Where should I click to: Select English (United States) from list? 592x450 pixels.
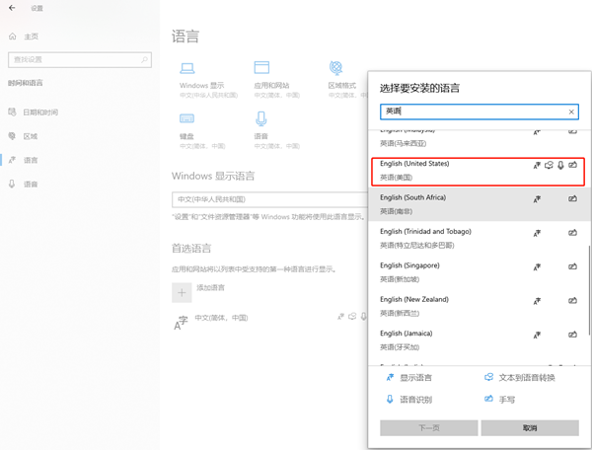pos(478,172)
